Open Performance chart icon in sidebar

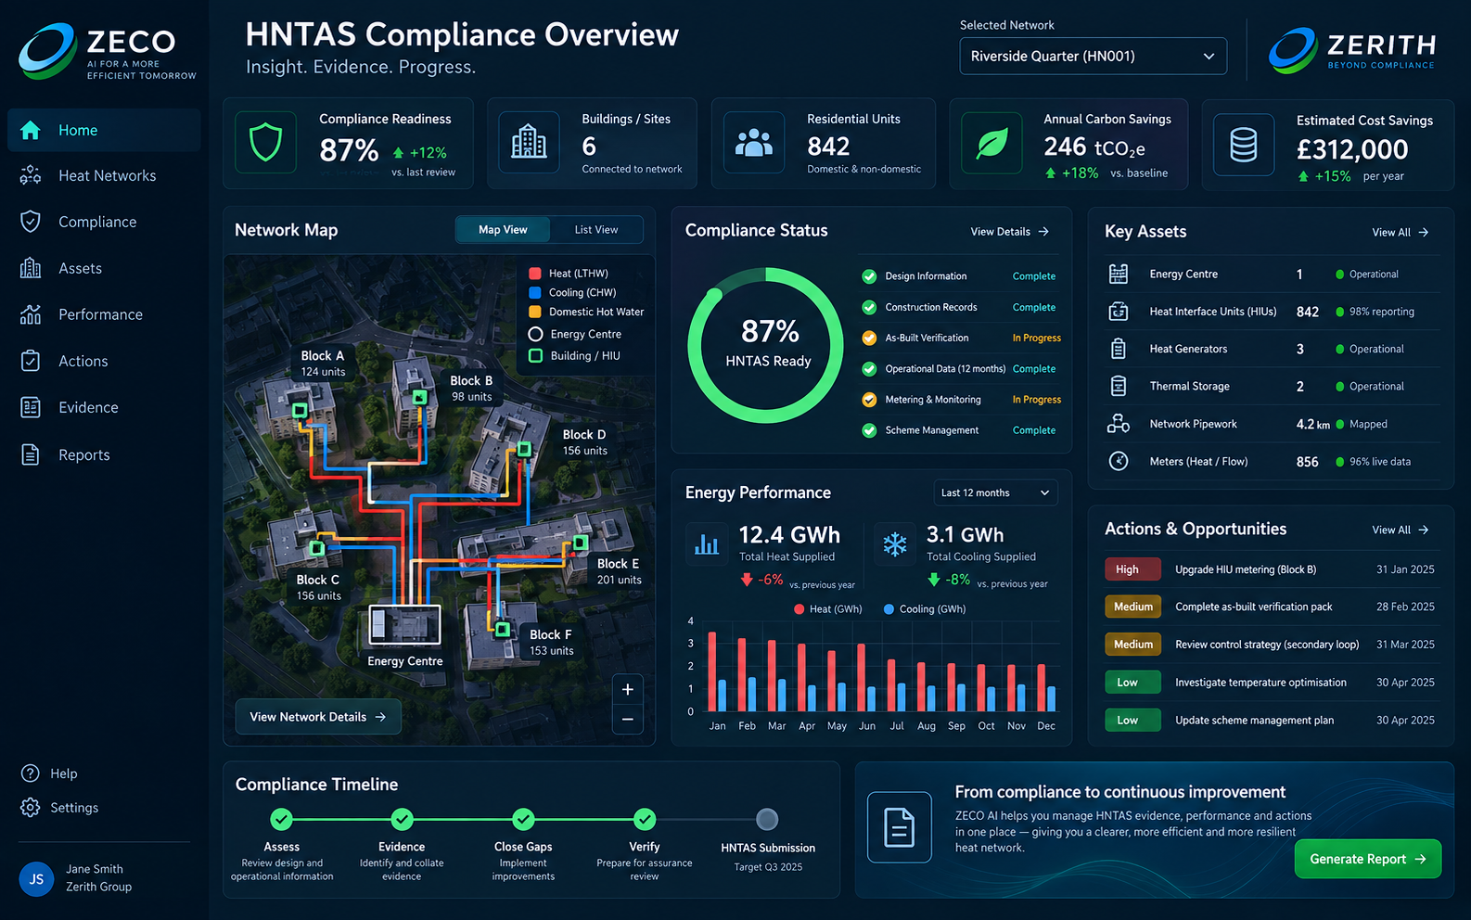point(31,314)
